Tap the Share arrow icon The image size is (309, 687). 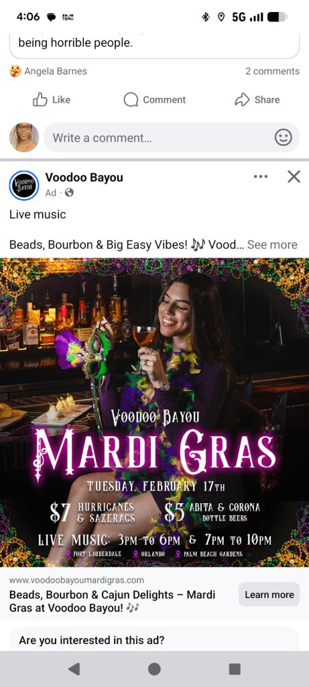(x=242, y=99)
